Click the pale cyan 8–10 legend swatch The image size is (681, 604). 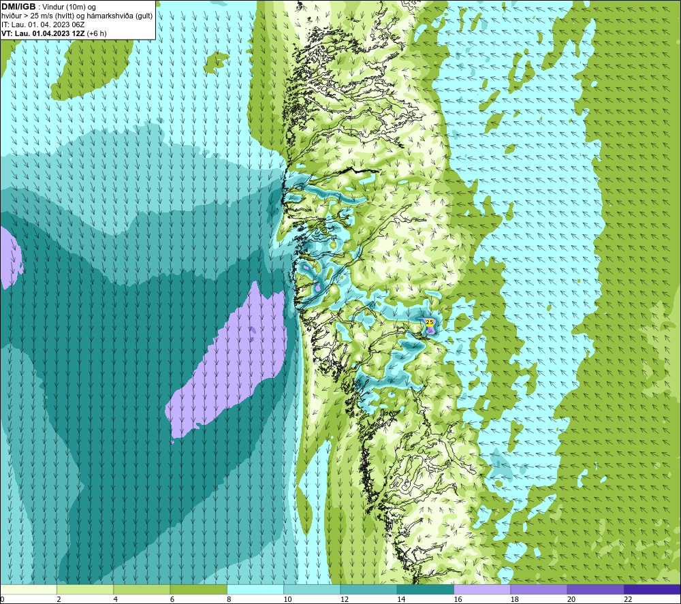pos(255,589)
